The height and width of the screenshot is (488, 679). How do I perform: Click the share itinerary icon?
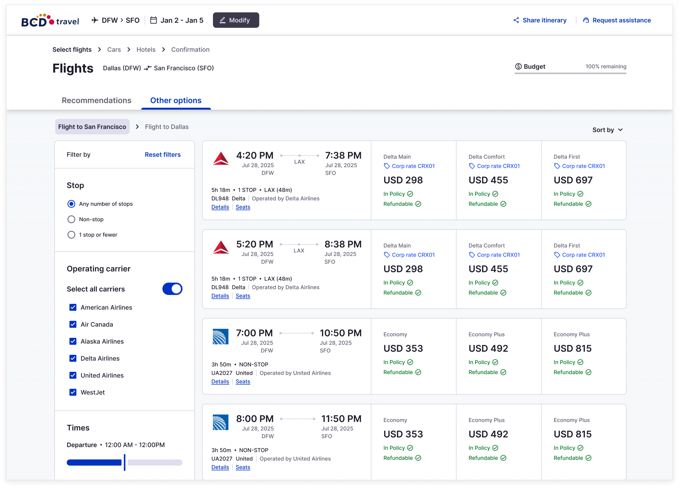coord(516,20)
